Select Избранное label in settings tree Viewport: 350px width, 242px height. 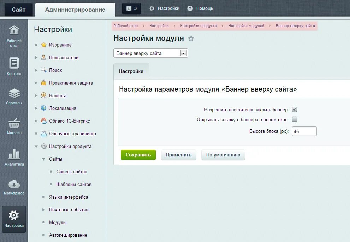point(60,45)
